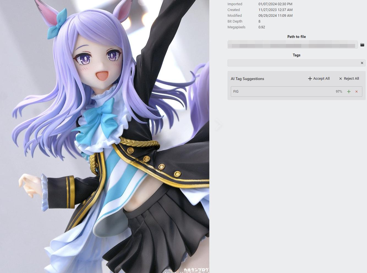Select the FIG tag suggestion row
This screenshot has width=367, height=273.
point(296,92)
